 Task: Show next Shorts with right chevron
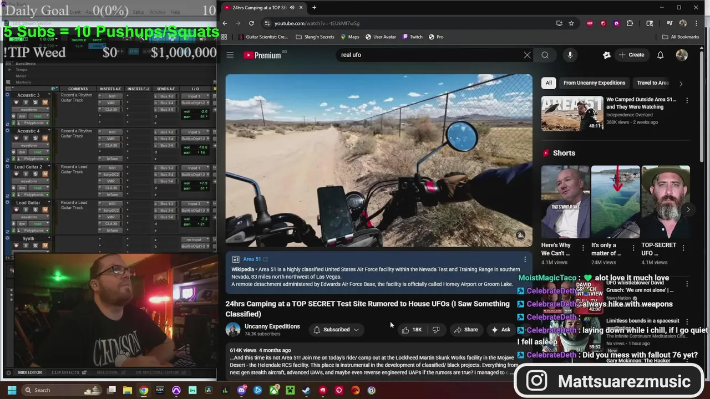click(x=688, y=209)
